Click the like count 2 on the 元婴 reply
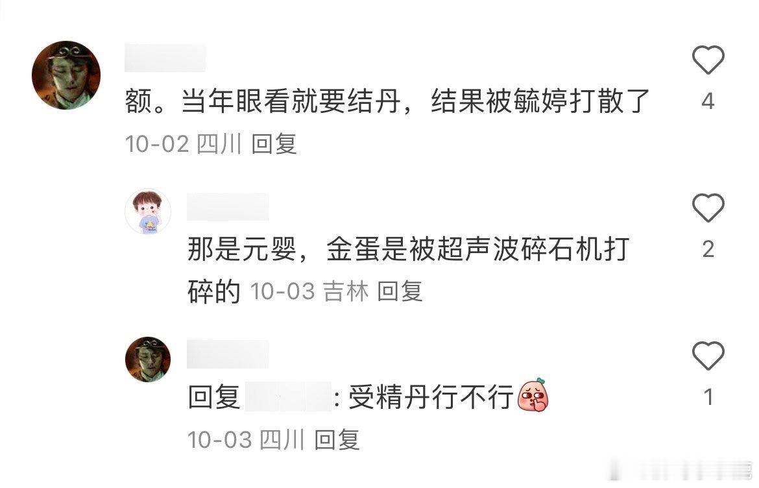Screen dimensions: 759x488 tap(708, 249)
